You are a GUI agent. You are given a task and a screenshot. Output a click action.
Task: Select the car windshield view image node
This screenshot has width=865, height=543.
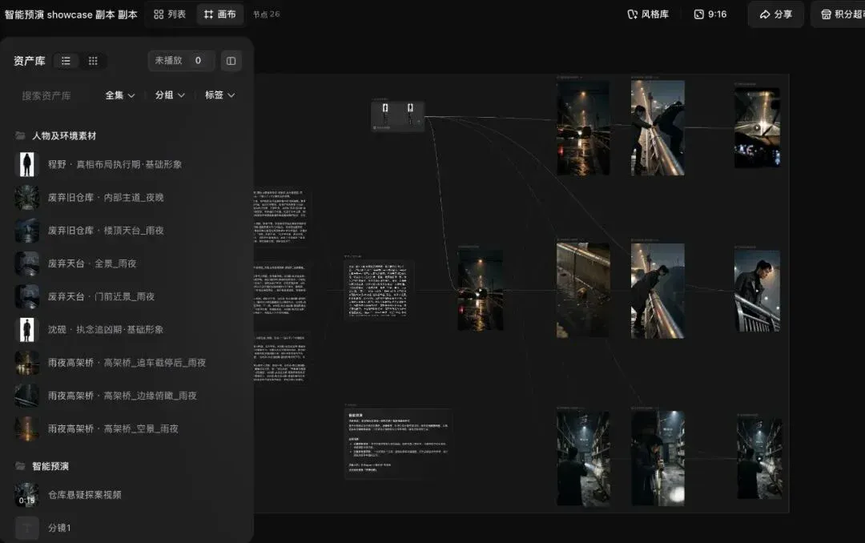tap(757, 127)
